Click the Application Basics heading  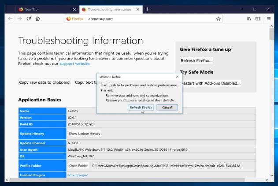(x=40, y=100)
